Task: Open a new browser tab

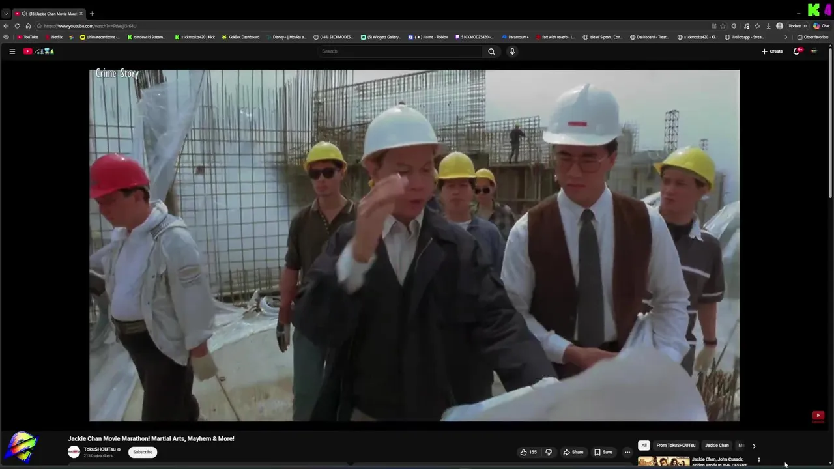Action: coord(92,14)
